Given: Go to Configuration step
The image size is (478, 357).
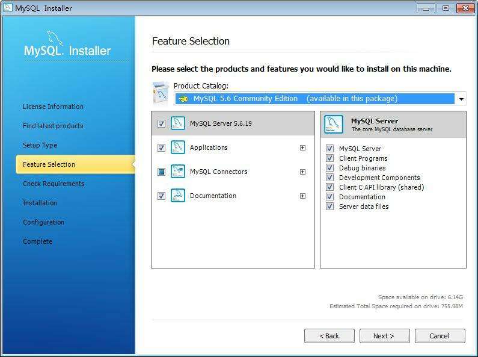Looking at the screenshot, I should click(x=44, y=222).
